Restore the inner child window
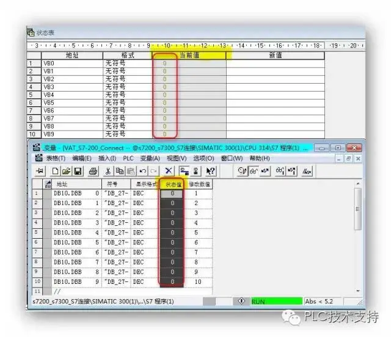The image size is (391, 337). [x=348, y=159]
